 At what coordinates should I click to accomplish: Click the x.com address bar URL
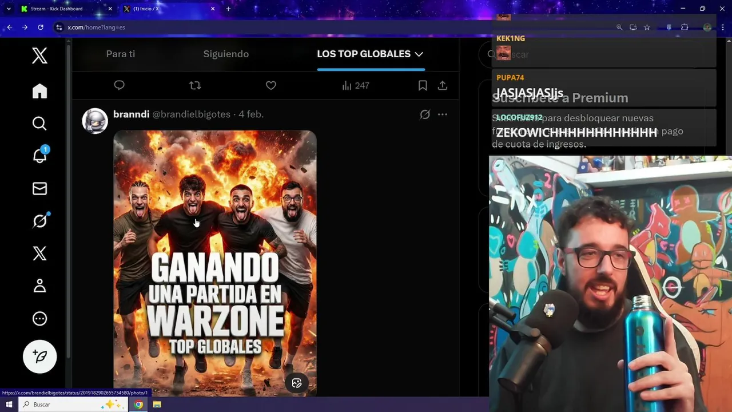coord(96,27)
